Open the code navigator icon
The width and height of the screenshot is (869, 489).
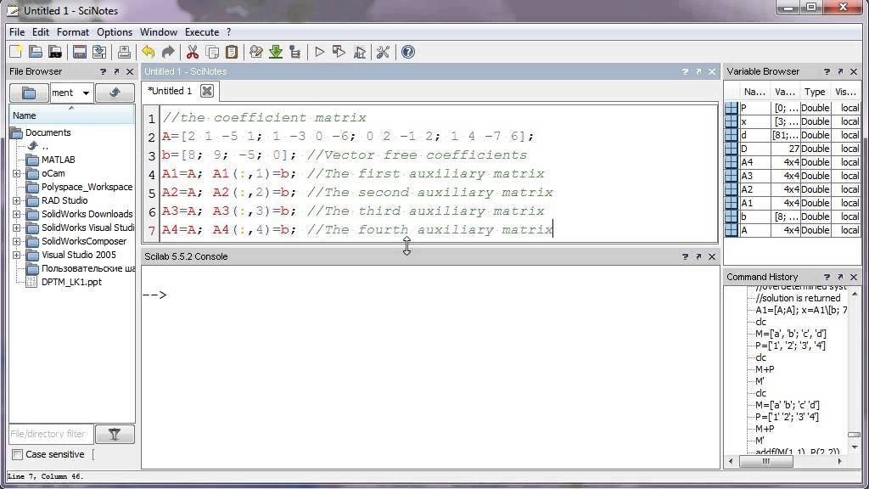pyautogui.click(x=294, y=52)
